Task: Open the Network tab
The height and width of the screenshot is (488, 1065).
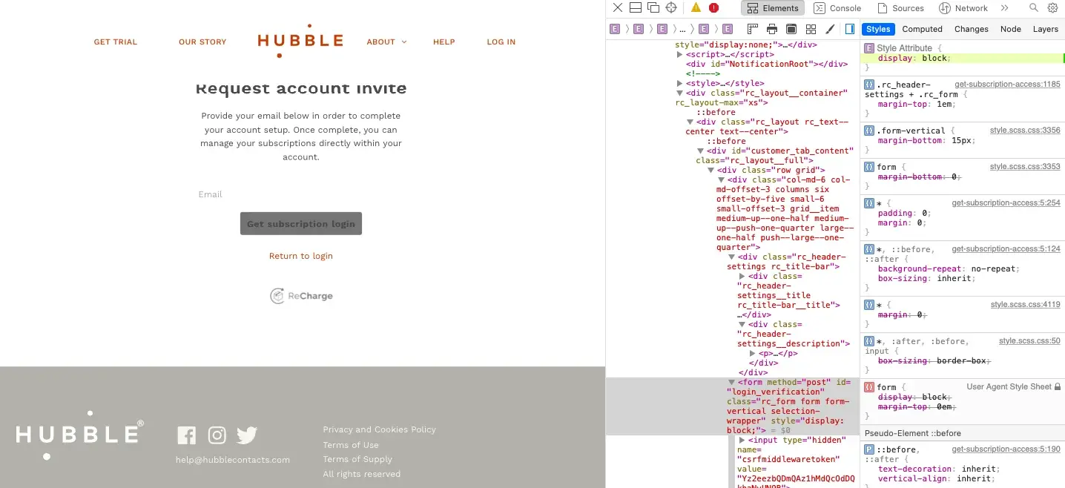Action: tap(963, 8)
